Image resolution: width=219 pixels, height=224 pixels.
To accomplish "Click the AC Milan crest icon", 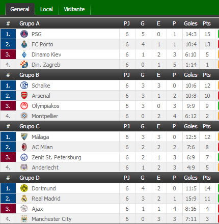I will click(24, 147).
